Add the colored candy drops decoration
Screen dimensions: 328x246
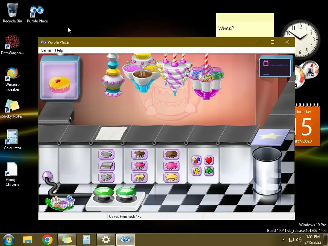coord(196,160)
